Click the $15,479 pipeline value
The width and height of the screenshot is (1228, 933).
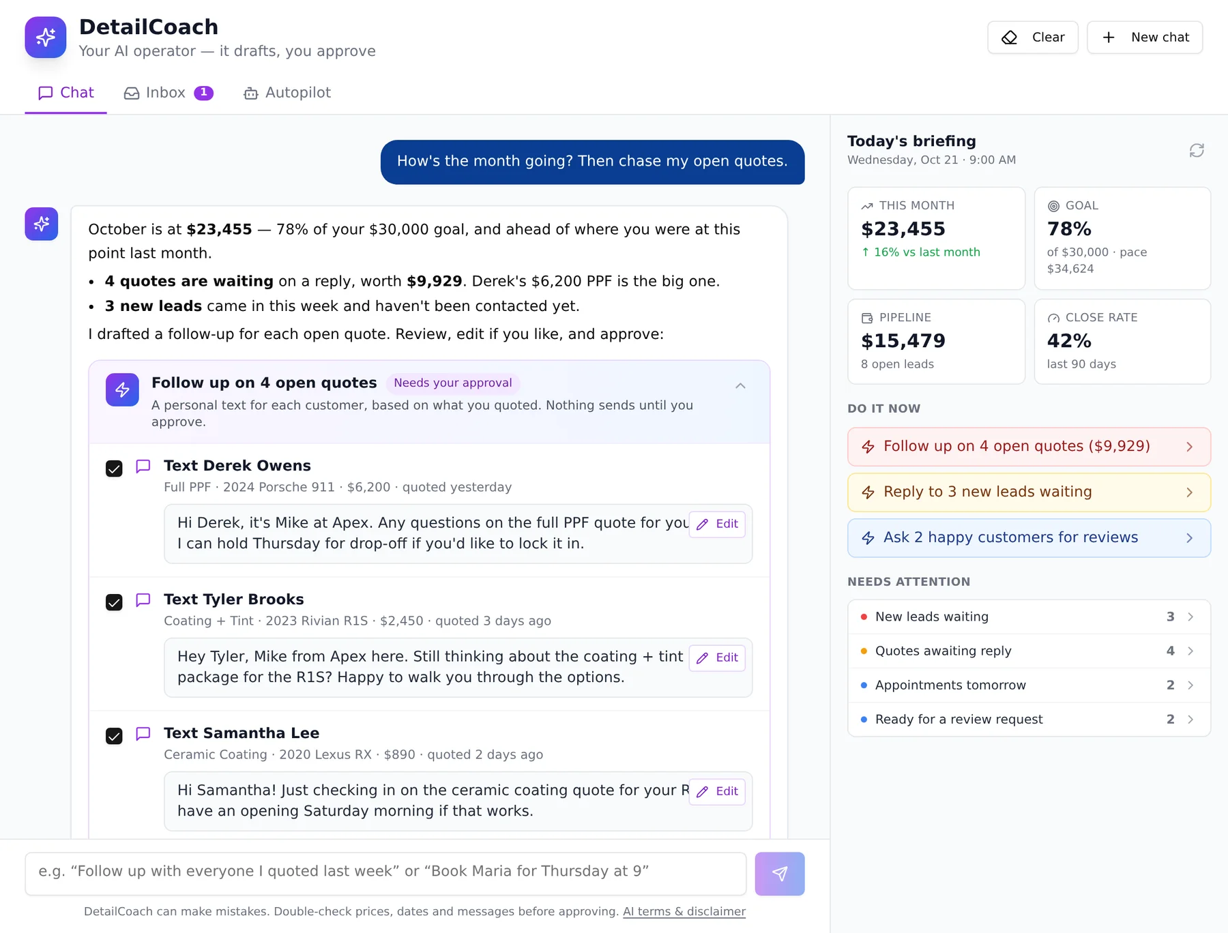click(x=903, y=341)
